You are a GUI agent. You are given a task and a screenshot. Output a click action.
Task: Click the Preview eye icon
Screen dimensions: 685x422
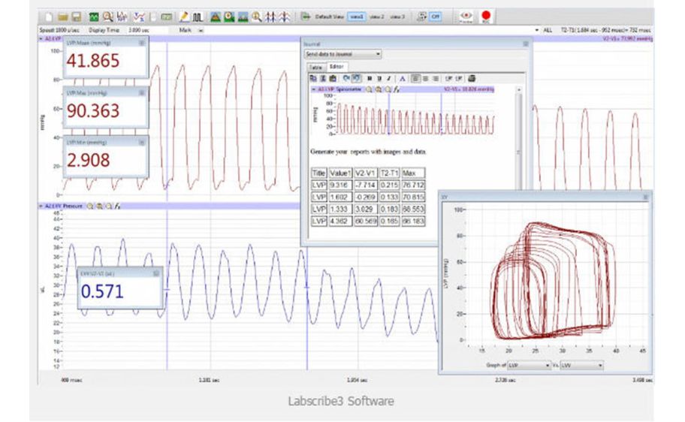tap(466, 15)
